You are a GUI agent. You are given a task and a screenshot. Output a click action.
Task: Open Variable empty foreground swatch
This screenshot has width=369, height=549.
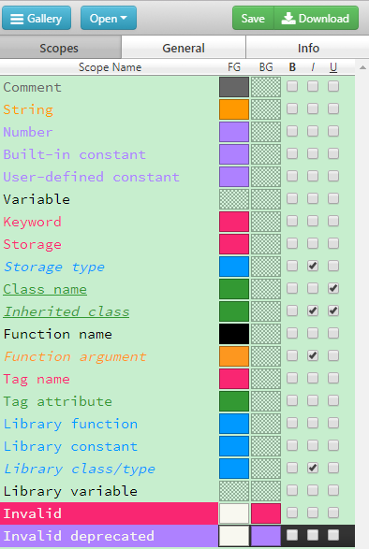click(234, 199)
